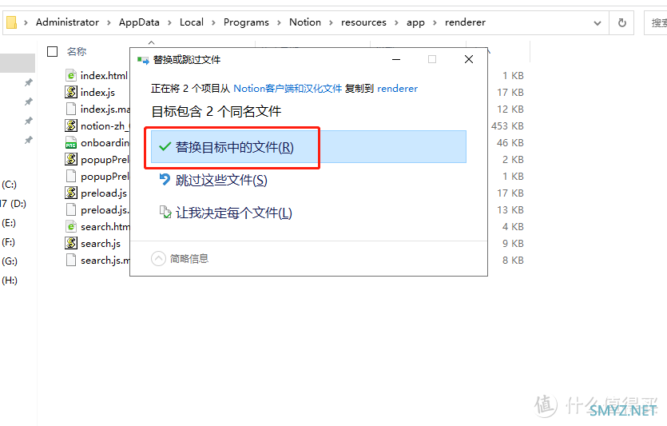Expand the chevron after Programs in path

pyautogui.click(x=279, y=22)
